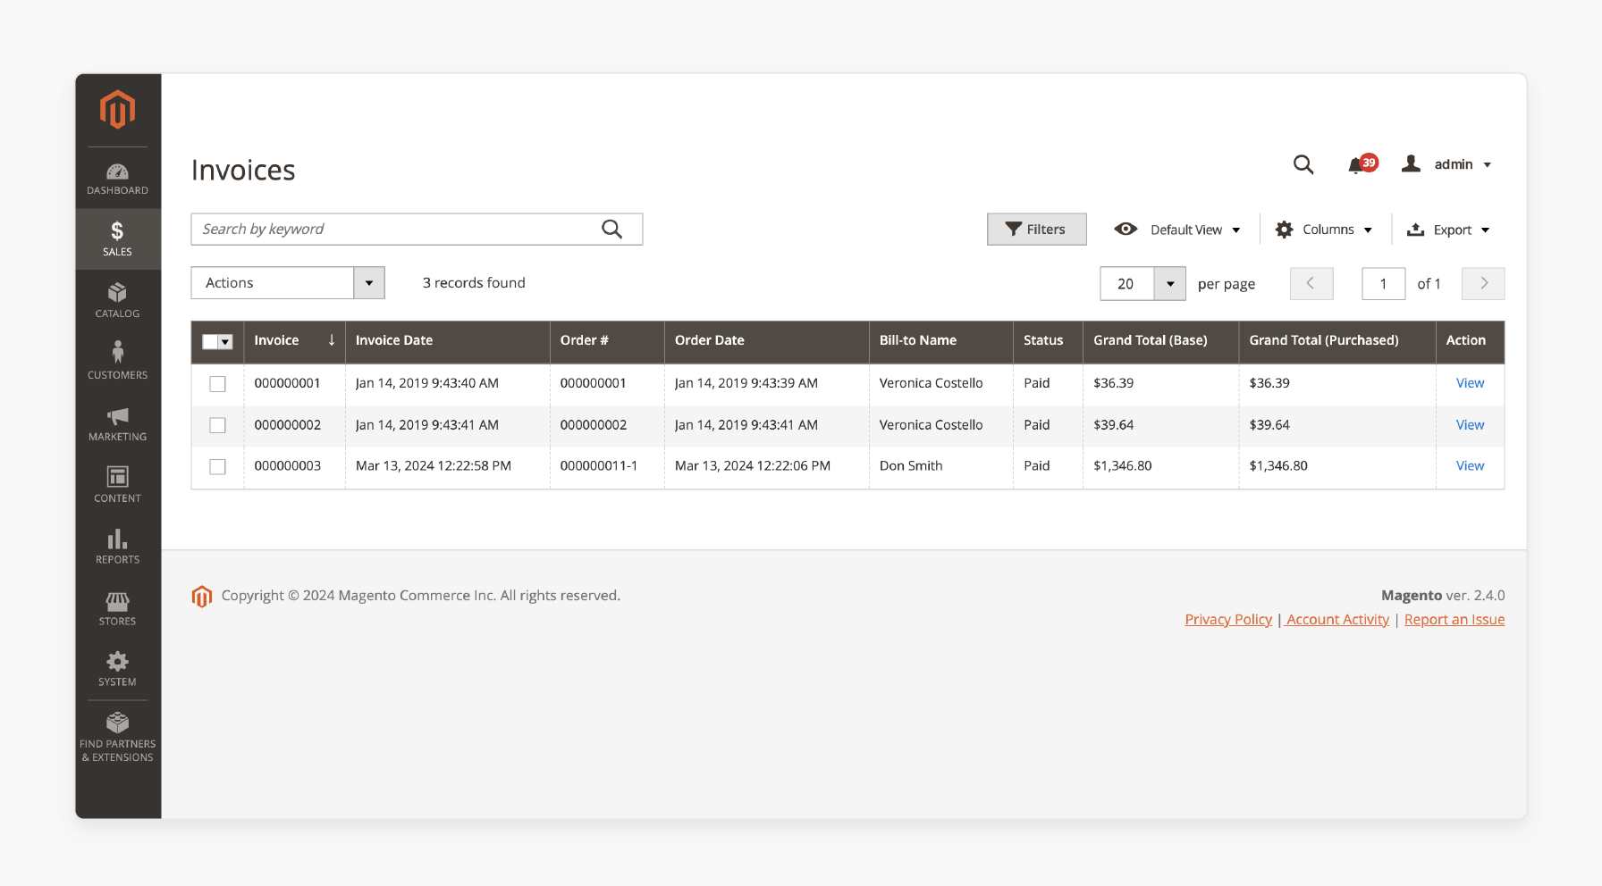Click the Magento logo in sidebar
Viewport: 1602px width, 886px height.
pos(118,109)
